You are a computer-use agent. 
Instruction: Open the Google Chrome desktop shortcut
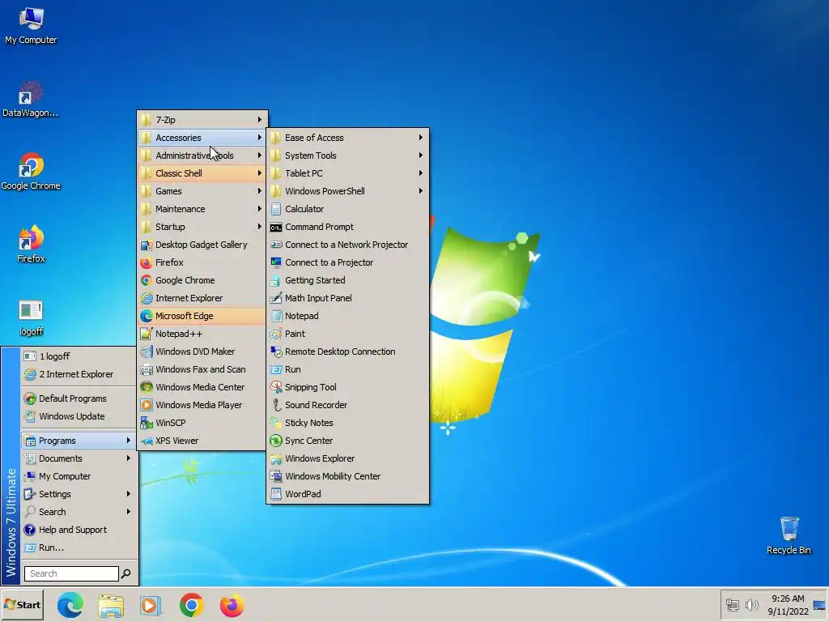point(31,172)
